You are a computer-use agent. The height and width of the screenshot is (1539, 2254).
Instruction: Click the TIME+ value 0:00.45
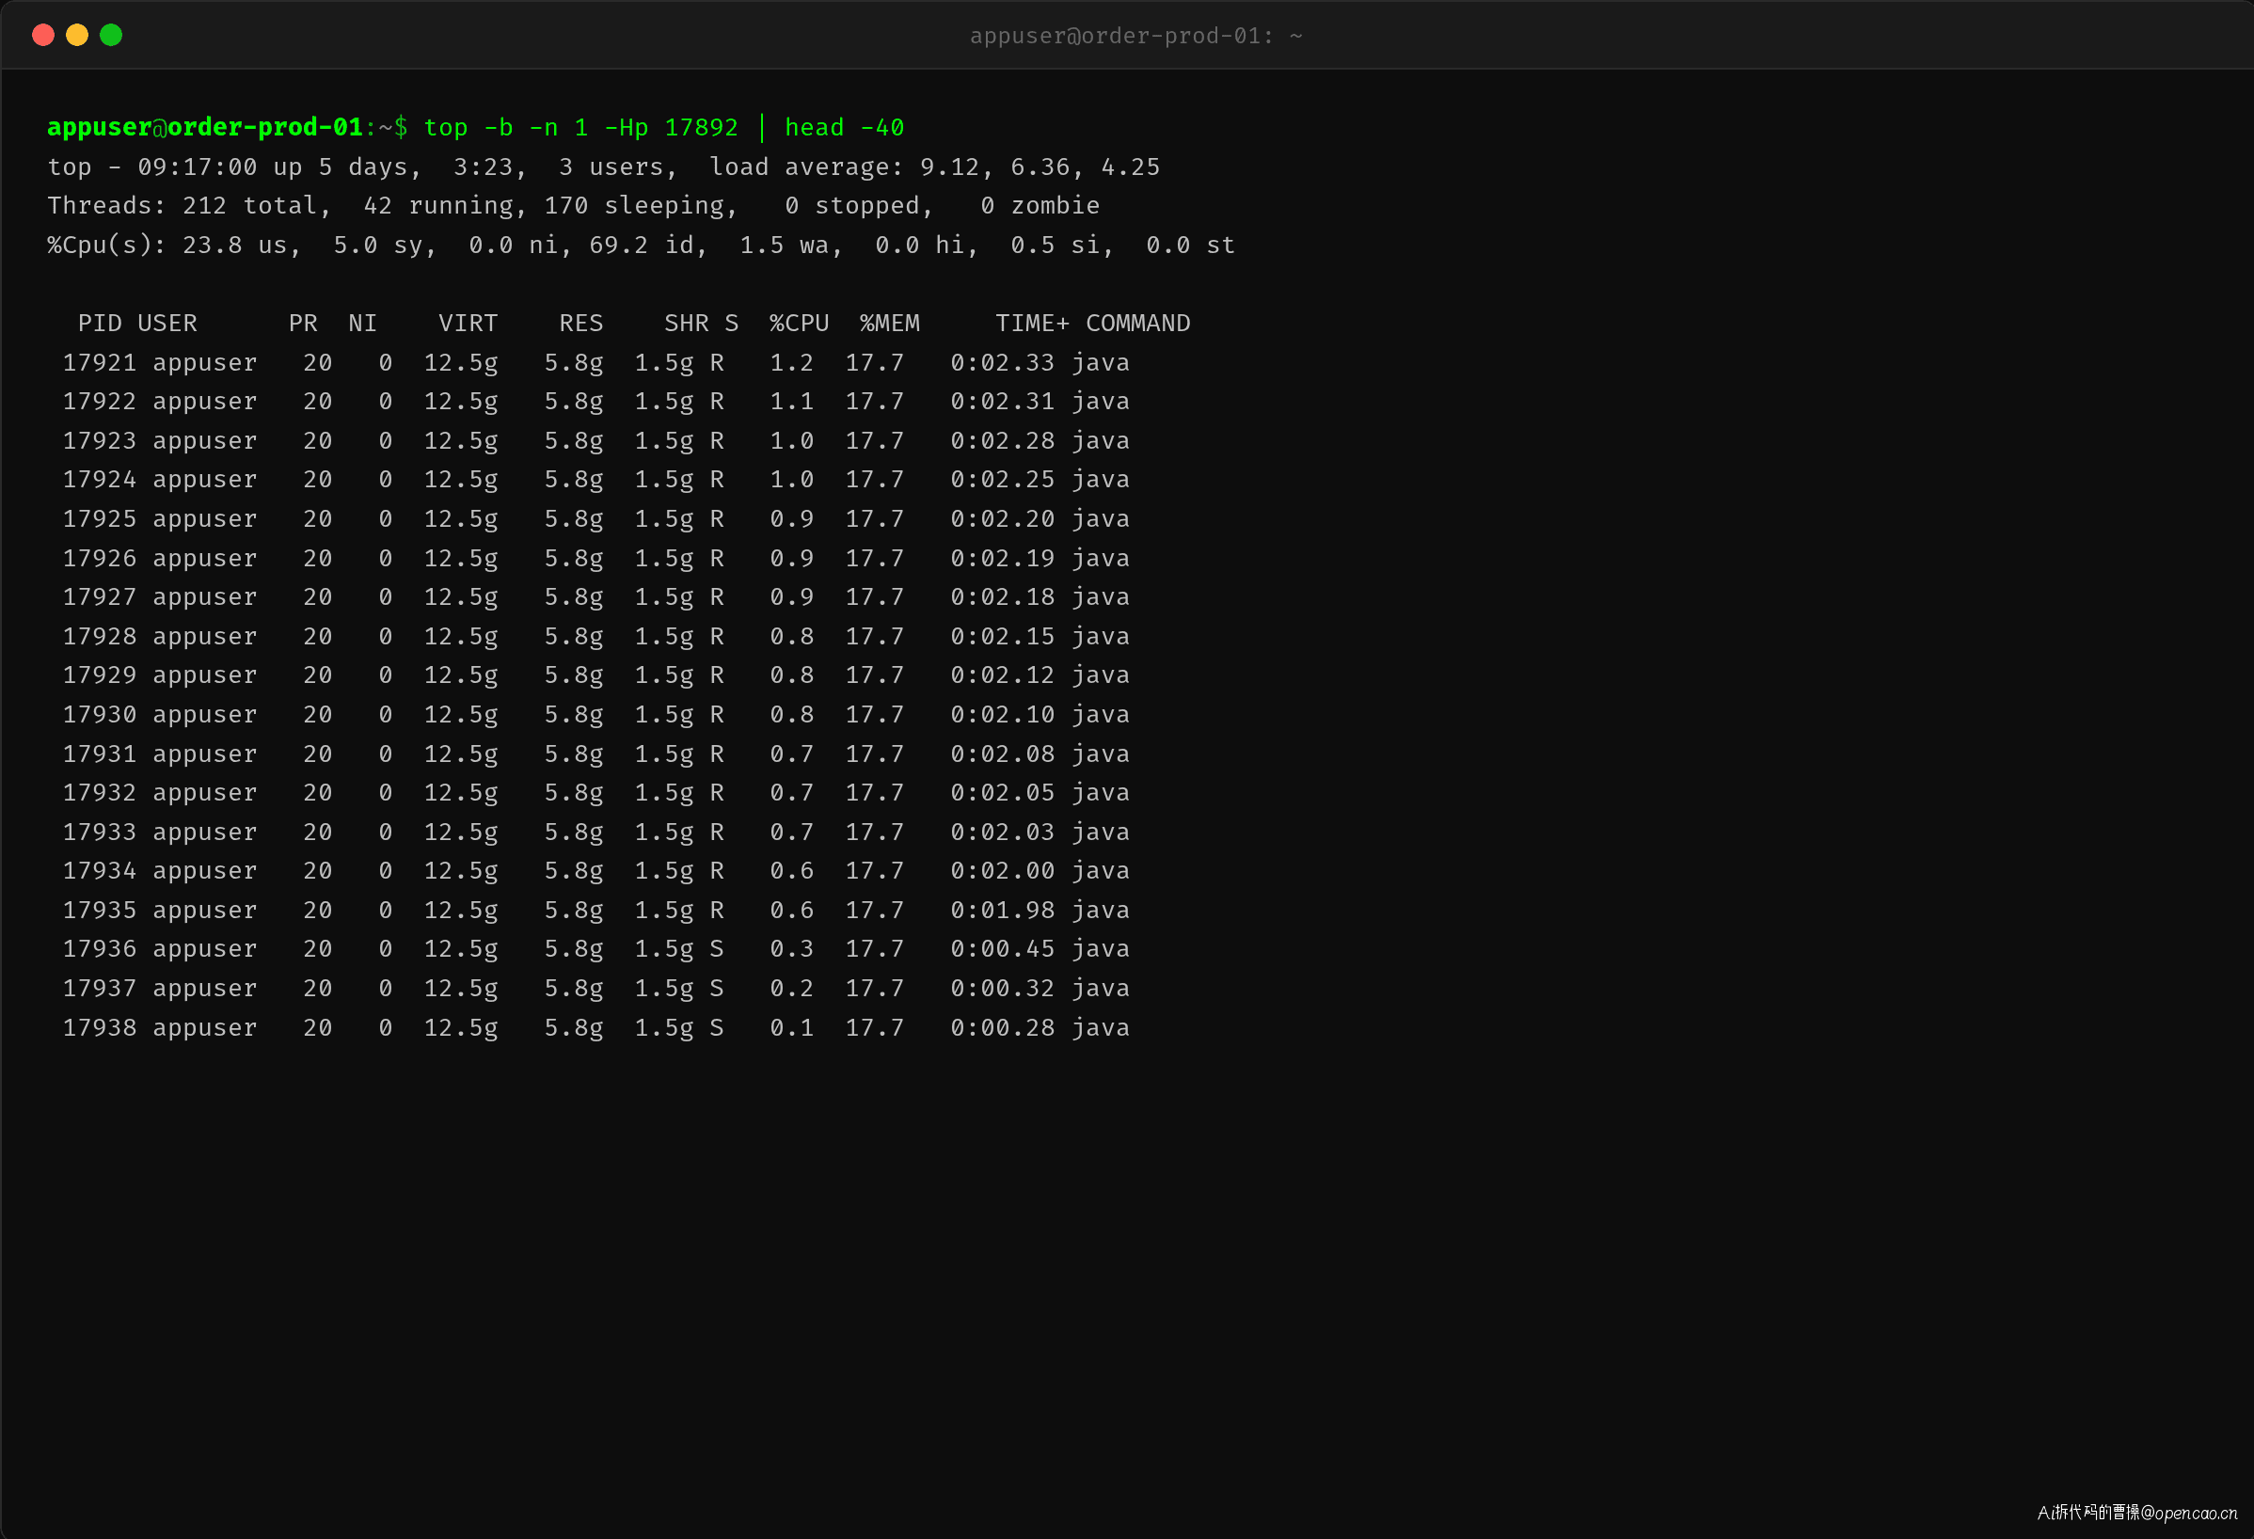pos(1002,948)
